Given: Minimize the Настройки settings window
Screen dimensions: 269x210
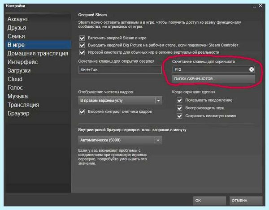Looking at the screenshot, I should (x=255, y=7).
